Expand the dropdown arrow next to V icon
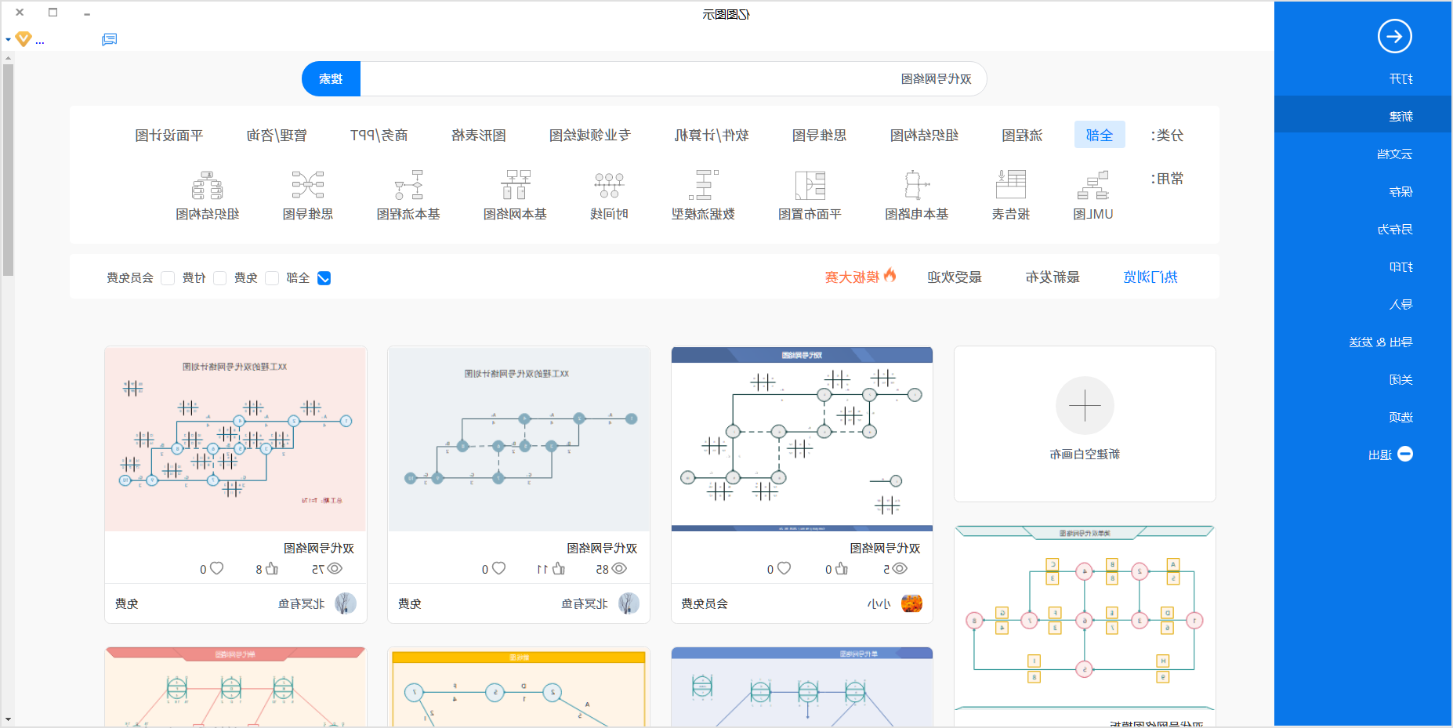This screenshot has height=728, width=1453. tap(8, 39)
